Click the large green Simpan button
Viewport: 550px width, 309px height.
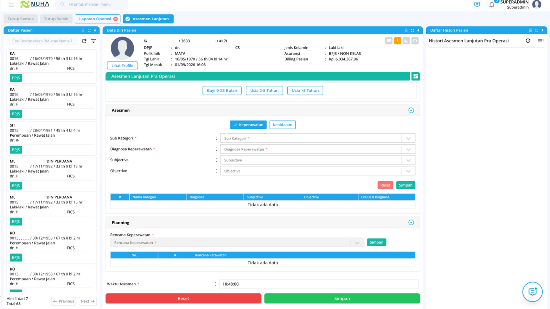click(342, 298)
